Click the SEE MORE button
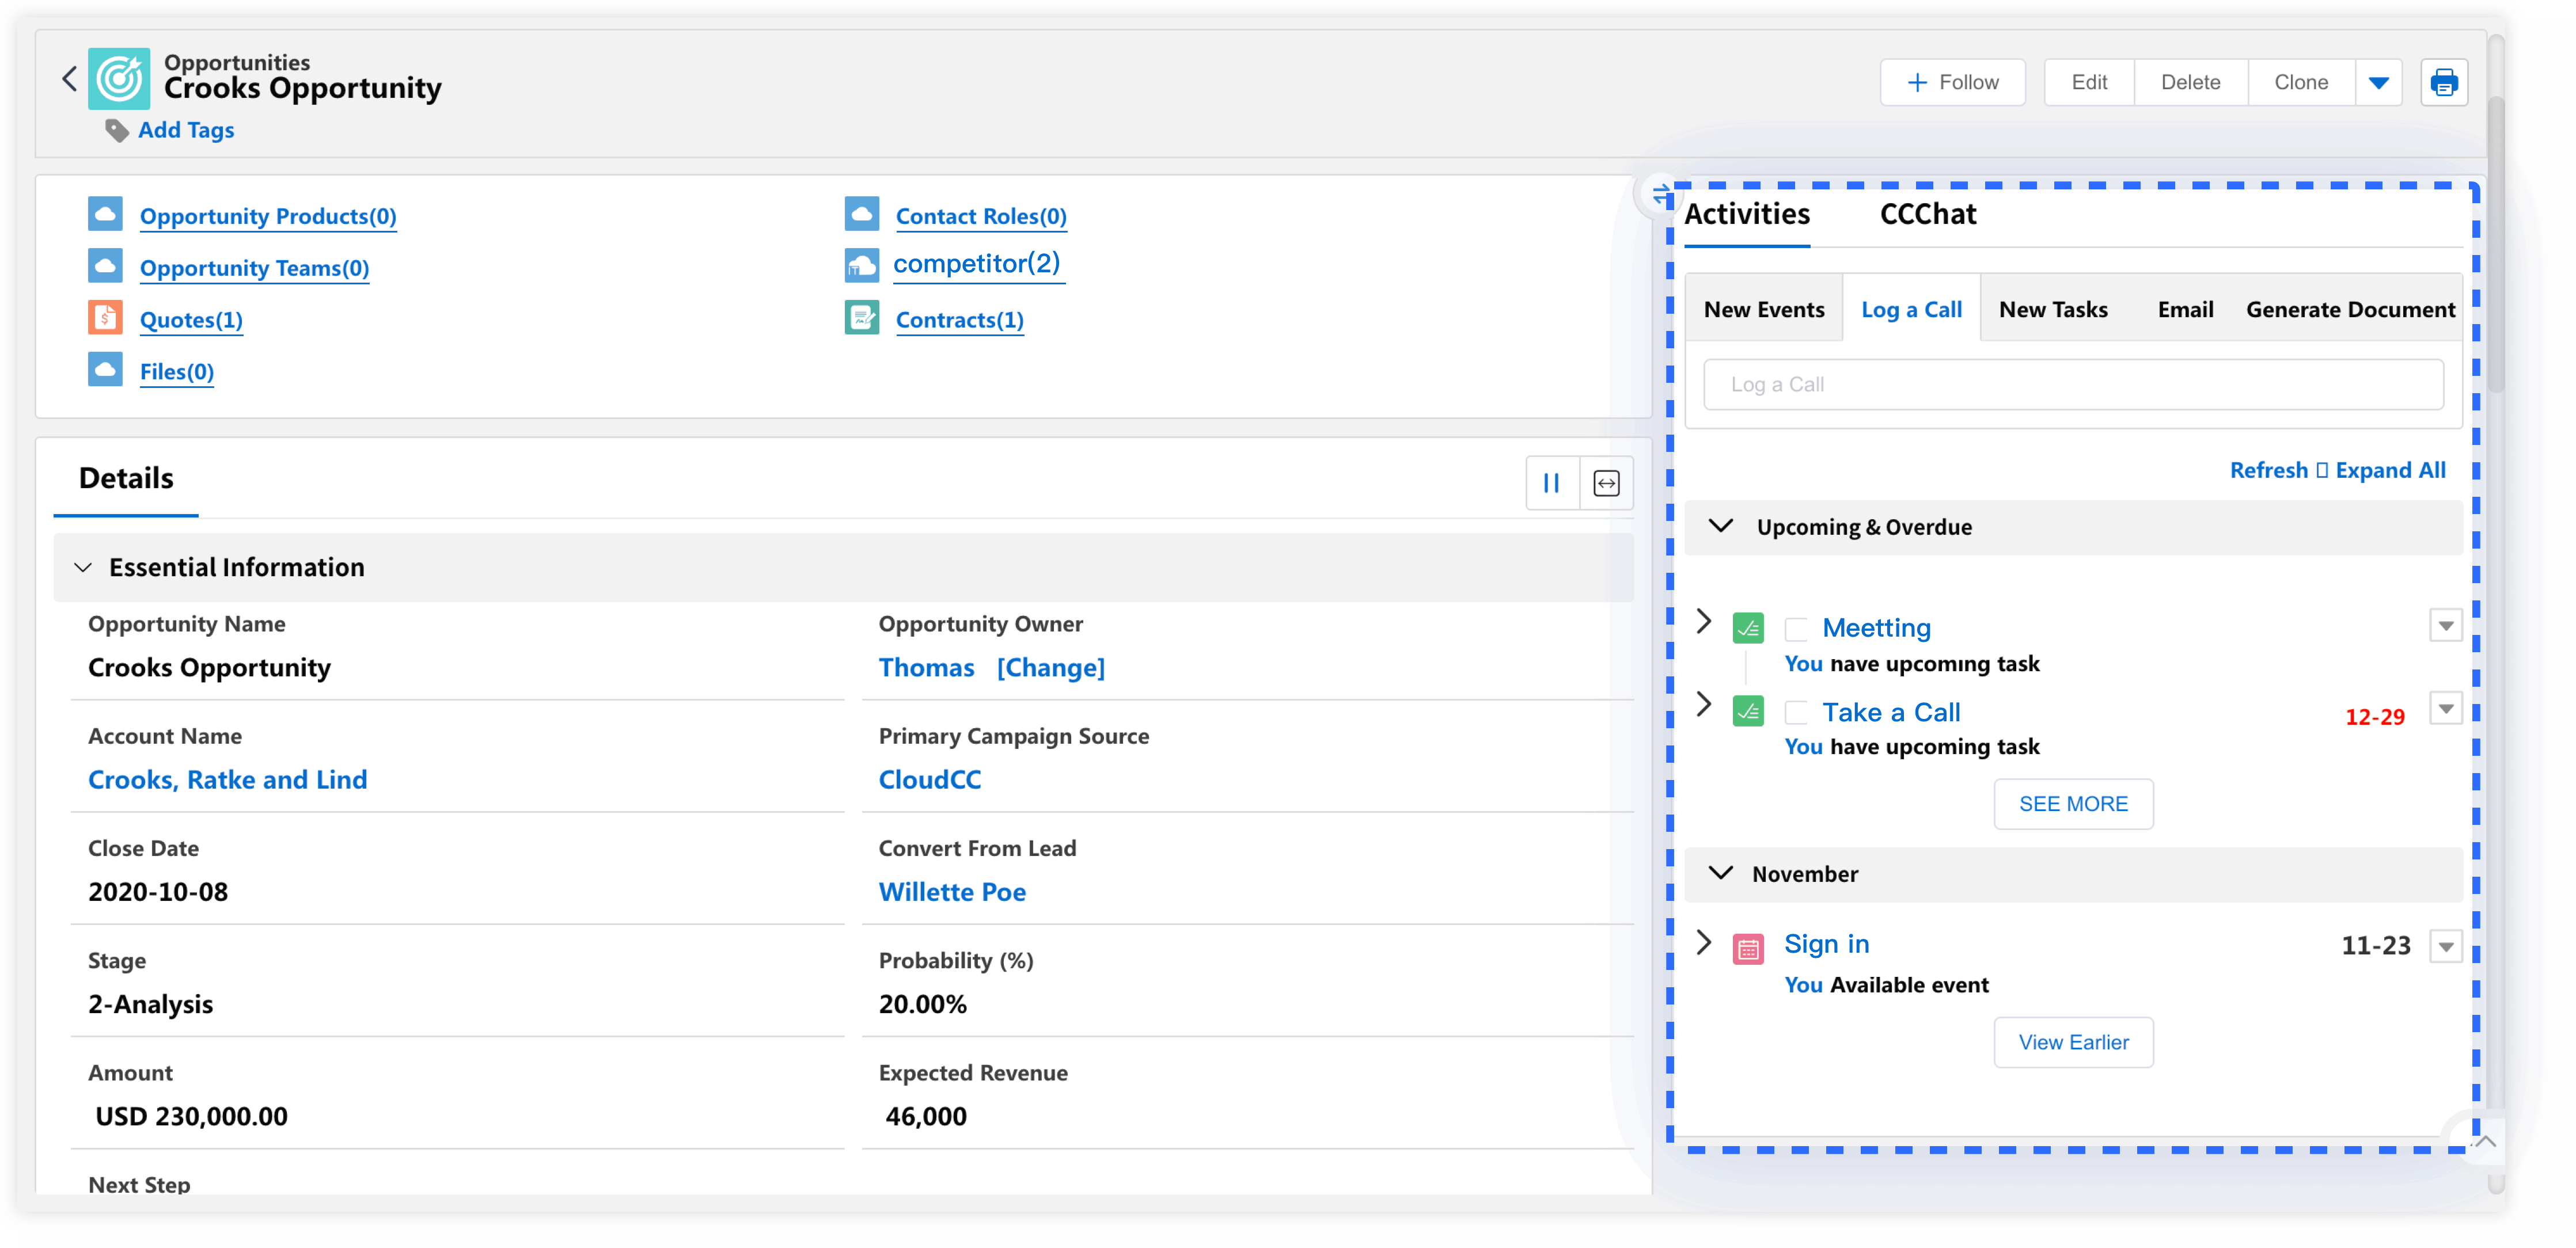The width and height of the screenshot is (2576, 1248). [x=2072, y=804]
